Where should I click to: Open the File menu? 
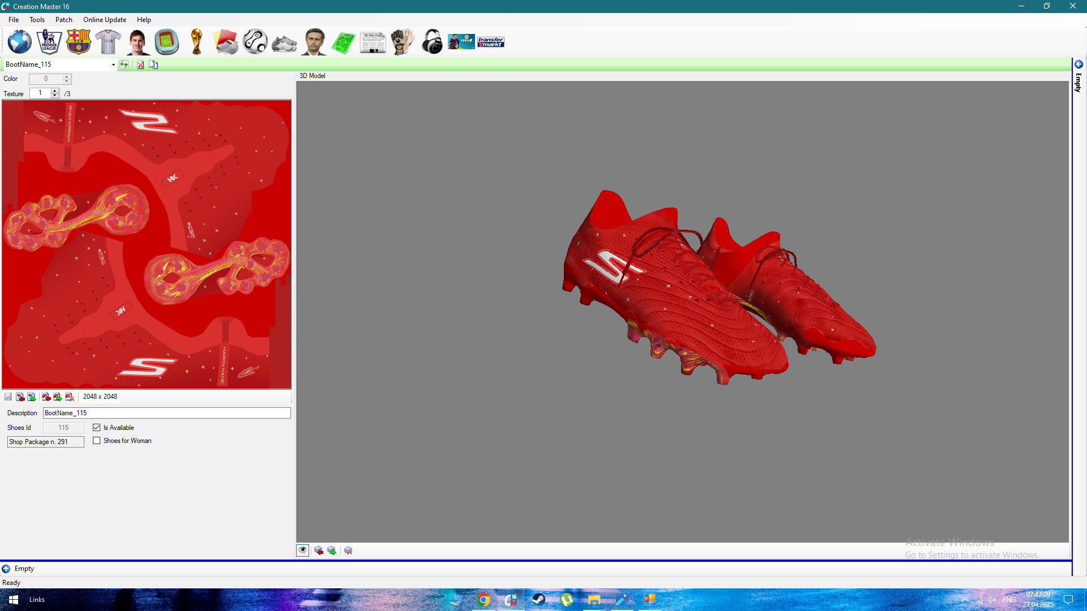(x=14, y=20)
